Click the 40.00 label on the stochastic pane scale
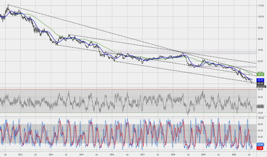Image resolution: width=267 pixels, height=157 pixels. click(x=260, y=137)
